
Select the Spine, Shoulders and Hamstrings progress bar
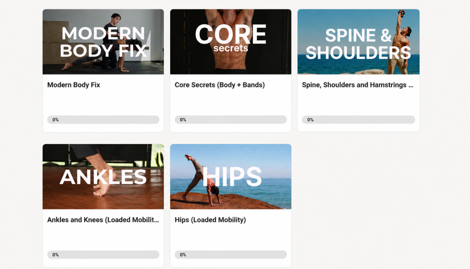358,119
